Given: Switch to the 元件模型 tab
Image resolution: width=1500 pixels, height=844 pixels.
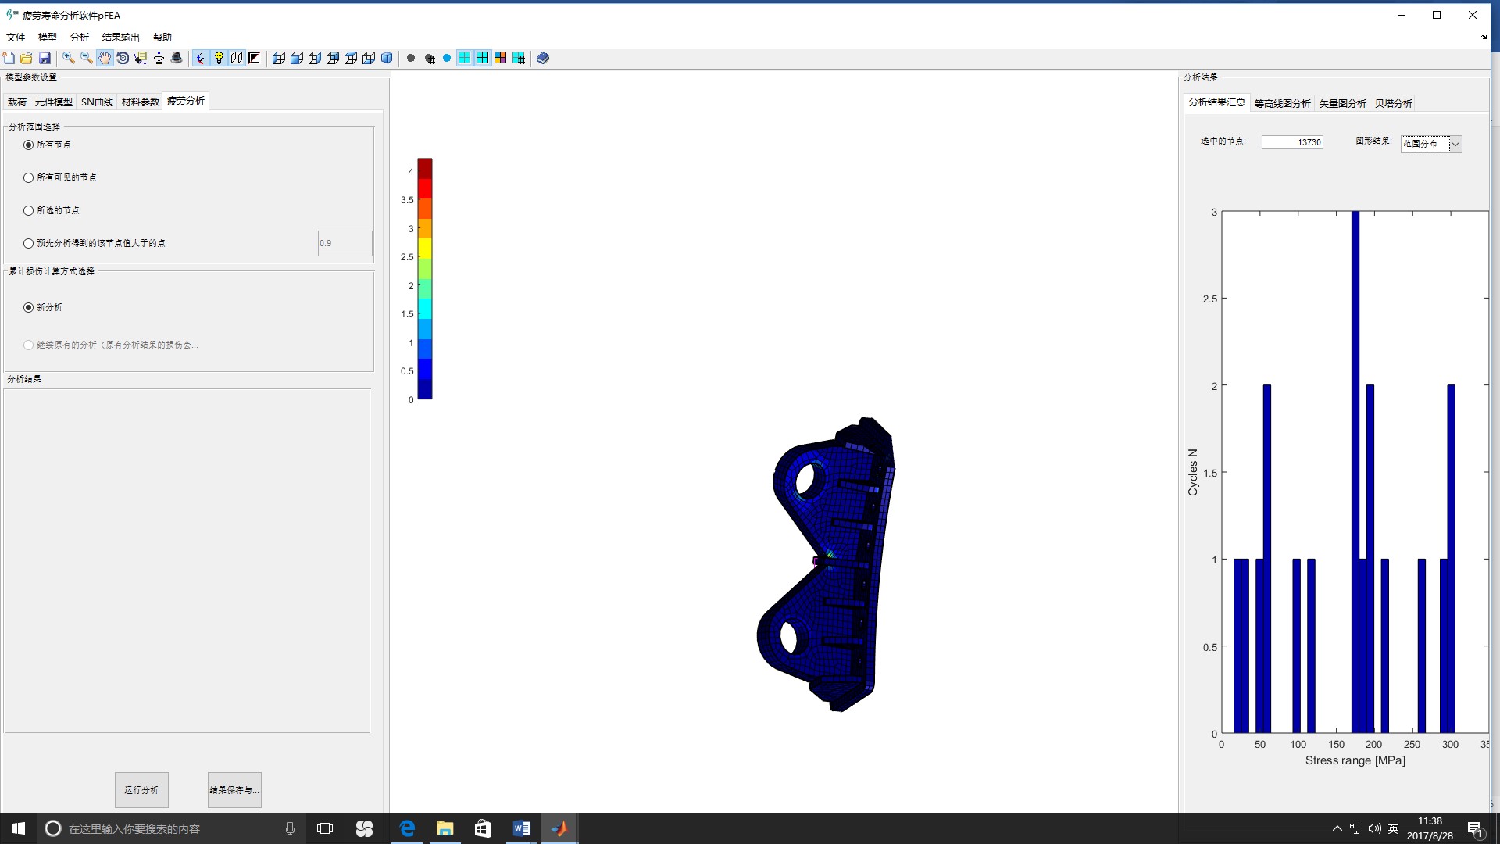Looking at the screenshot, I should coord(54,102).
